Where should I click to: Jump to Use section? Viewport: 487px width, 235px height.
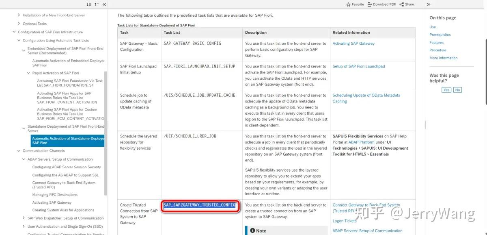pos(433,27)
